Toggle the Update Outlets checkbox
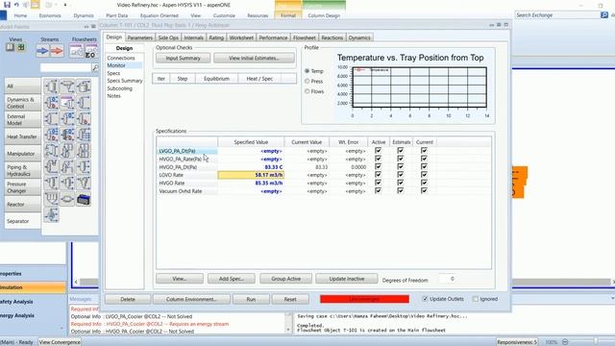Image resolution: width=615 pixels, height=346 pixels. click(425, 299)
